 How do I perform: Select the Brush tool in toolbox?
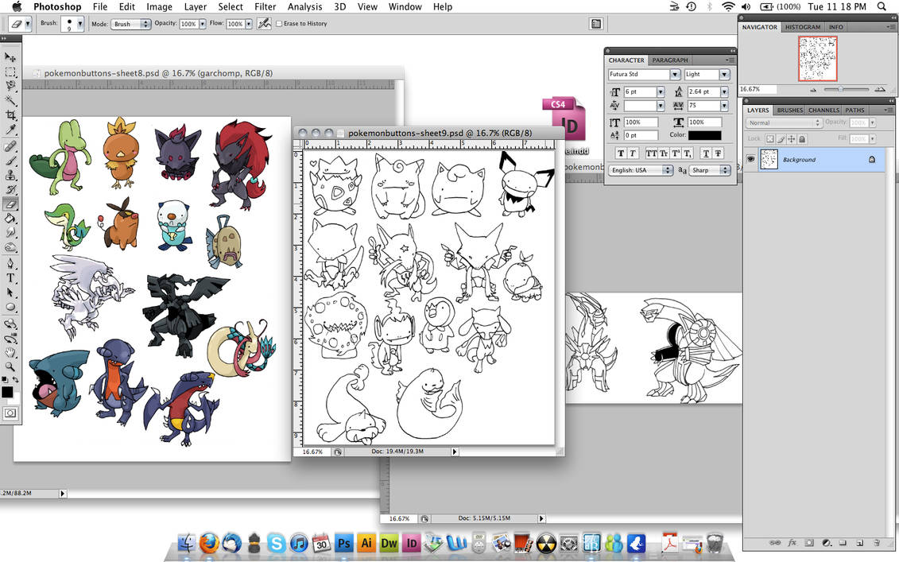pos(10,161)
